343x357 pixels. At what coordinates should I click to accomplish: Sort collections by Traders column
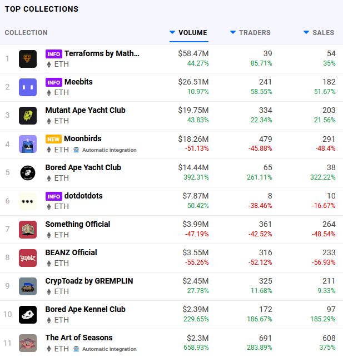[250, 33]
